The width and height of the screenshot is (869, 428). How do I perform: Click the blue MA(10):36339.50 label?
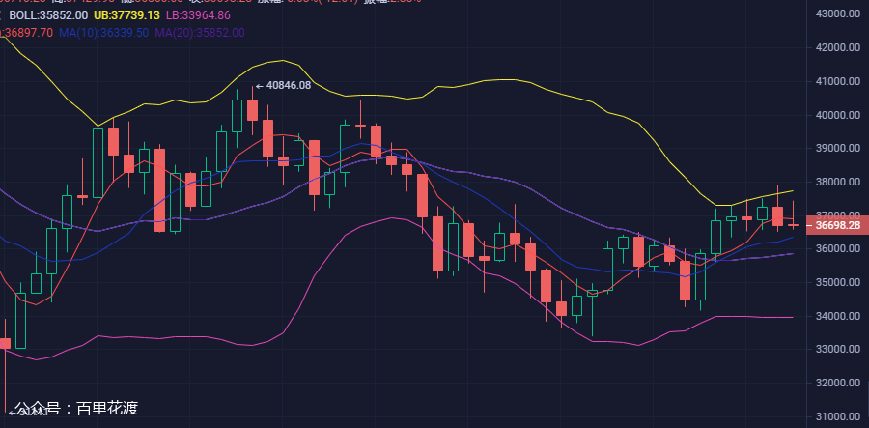pos(103,33)
